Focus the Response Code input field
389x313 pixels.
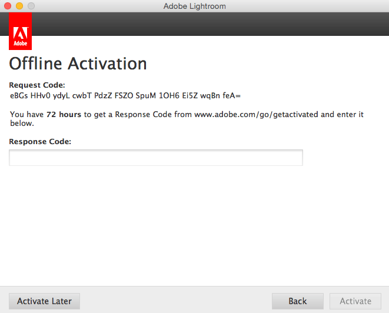pyautogui.click(x=155, y=158)
